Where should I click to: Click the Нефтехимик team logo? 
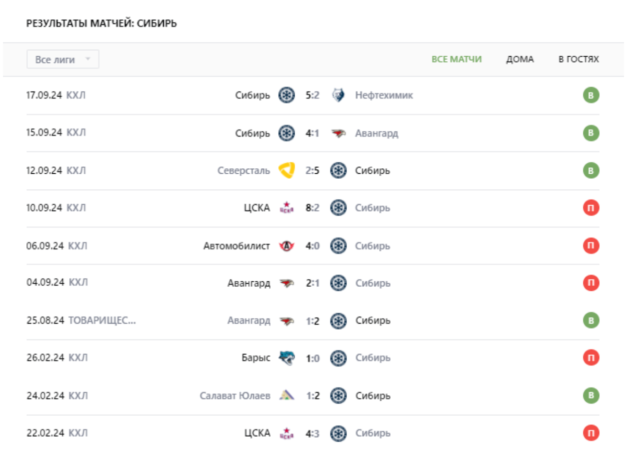pos(338,95)
